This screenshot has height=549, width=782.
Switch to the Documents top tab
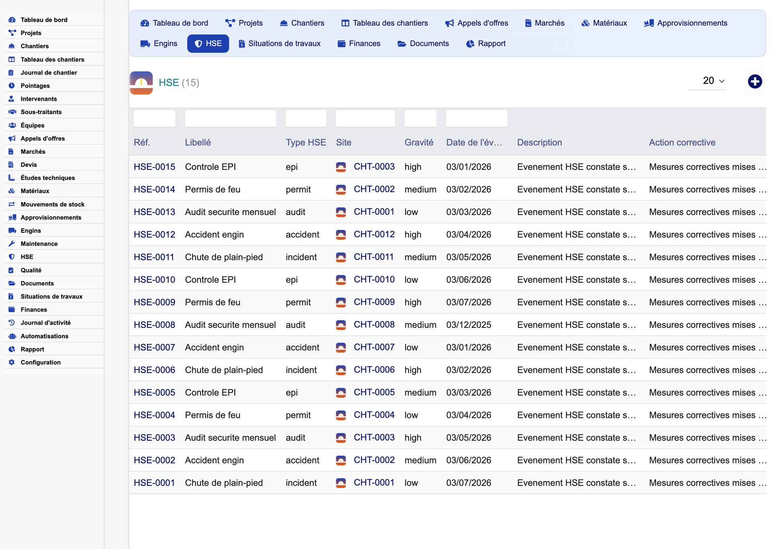[423, 43]
